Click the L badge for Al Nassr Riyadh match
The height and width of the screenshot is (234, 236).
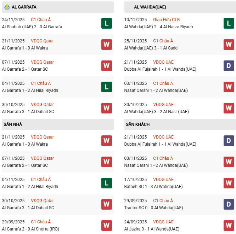229,23
